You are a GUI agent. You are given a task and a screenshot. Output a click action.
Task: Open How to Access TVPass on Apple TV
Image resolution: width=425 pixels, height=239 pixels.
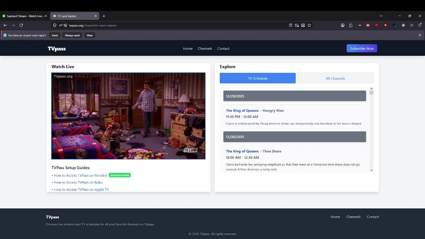[81, 190]
